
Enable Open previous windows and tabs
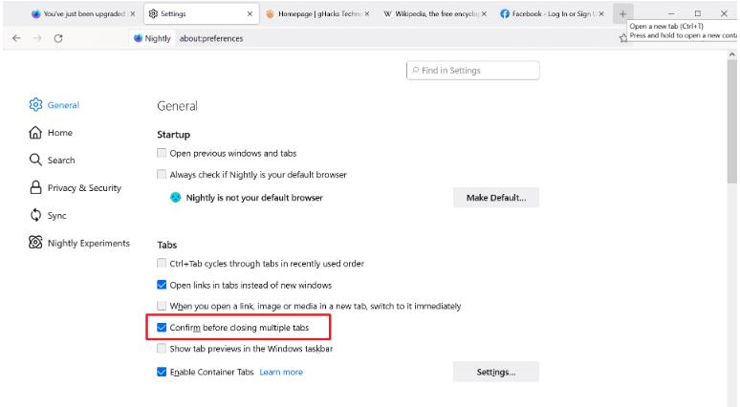tap(161, 153)
